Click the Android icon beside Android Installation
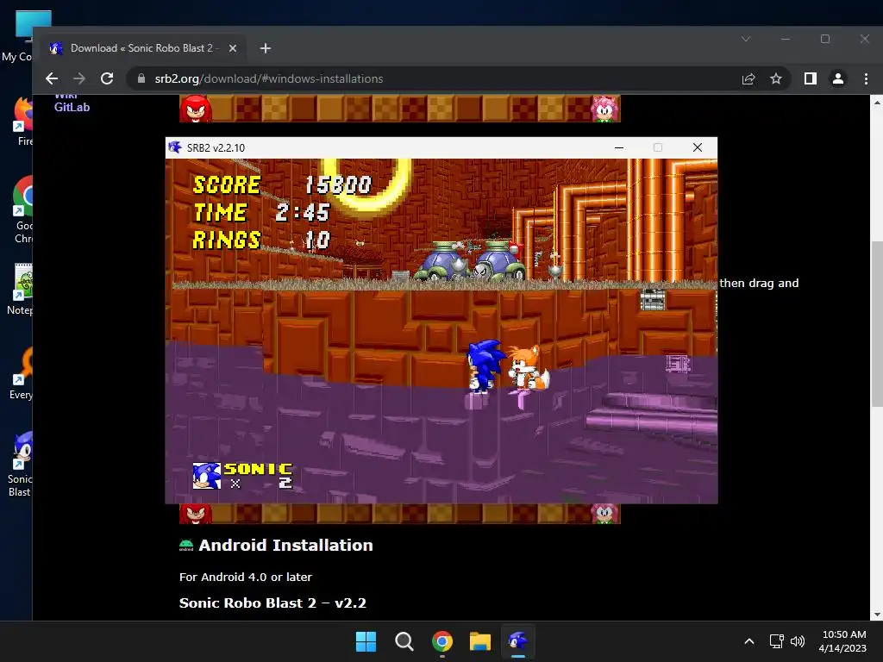Viewport: 883px width, 662px height. (x=186, y=546)
